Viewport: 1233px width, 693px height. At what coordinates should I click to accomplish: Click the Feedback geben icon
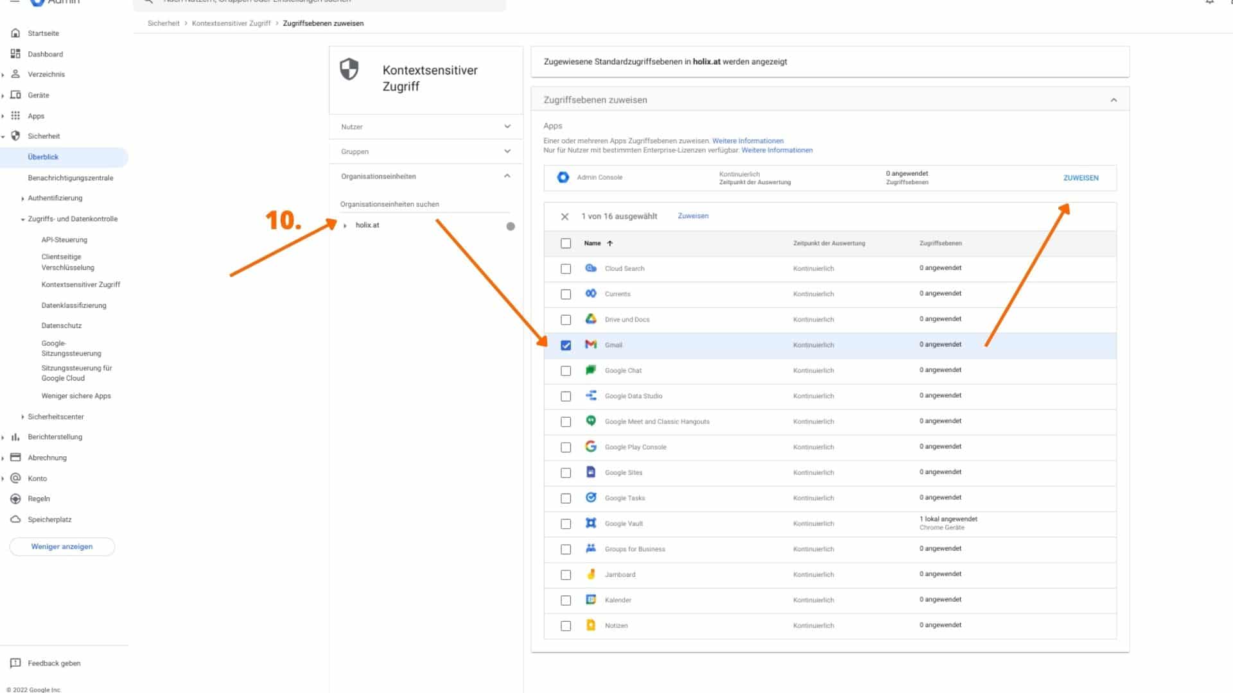pos(15,663)
